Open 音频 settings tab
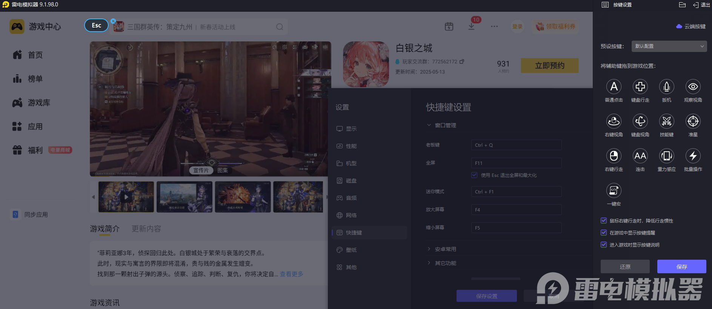This screenshot has width=712, height=309. pyautogui.click(x=369, y=198)
